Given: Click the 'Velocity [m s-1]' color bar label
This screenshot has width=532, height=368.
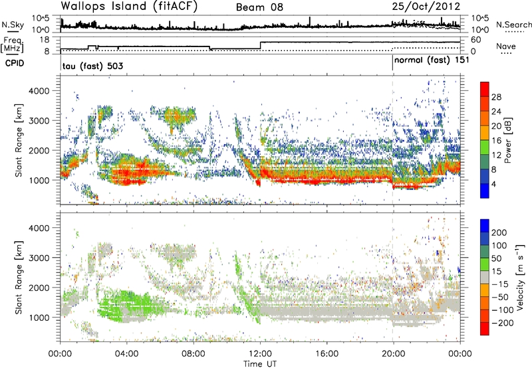Looking at the screenshot, I should [520, 278].
